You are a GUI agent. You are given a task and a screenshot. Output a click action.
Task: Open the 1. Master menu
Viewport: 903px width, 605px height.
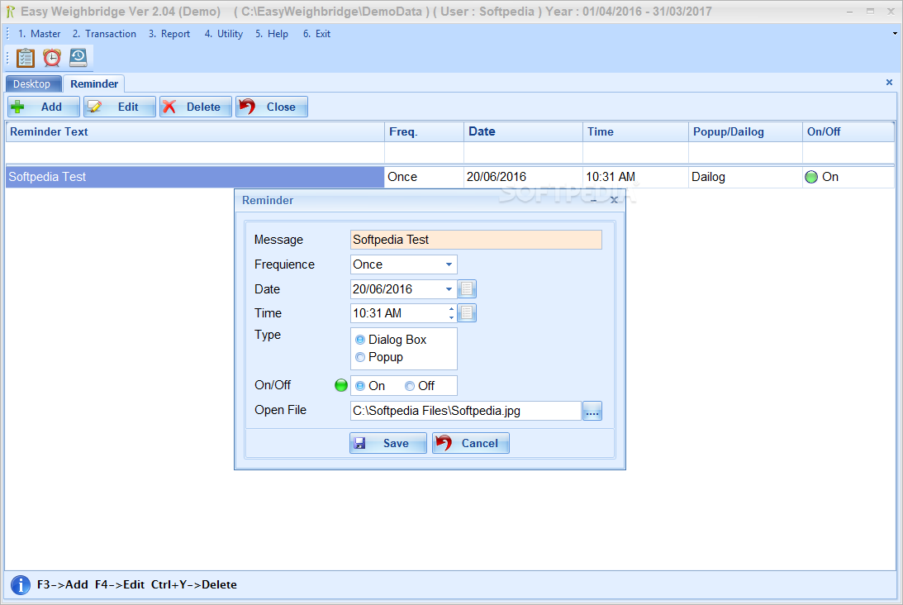[39, 34]
